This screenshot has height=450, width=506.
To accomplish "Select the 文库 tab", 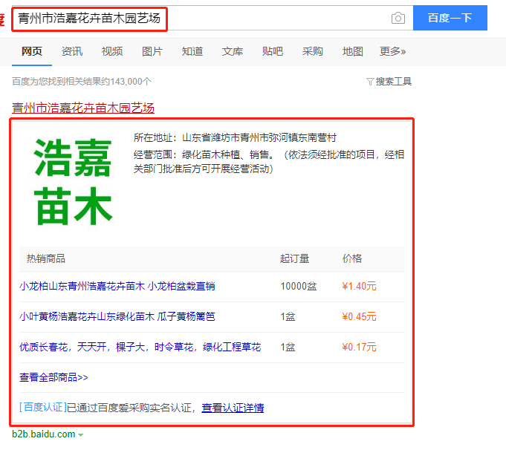I will click(x=233, y=51).
